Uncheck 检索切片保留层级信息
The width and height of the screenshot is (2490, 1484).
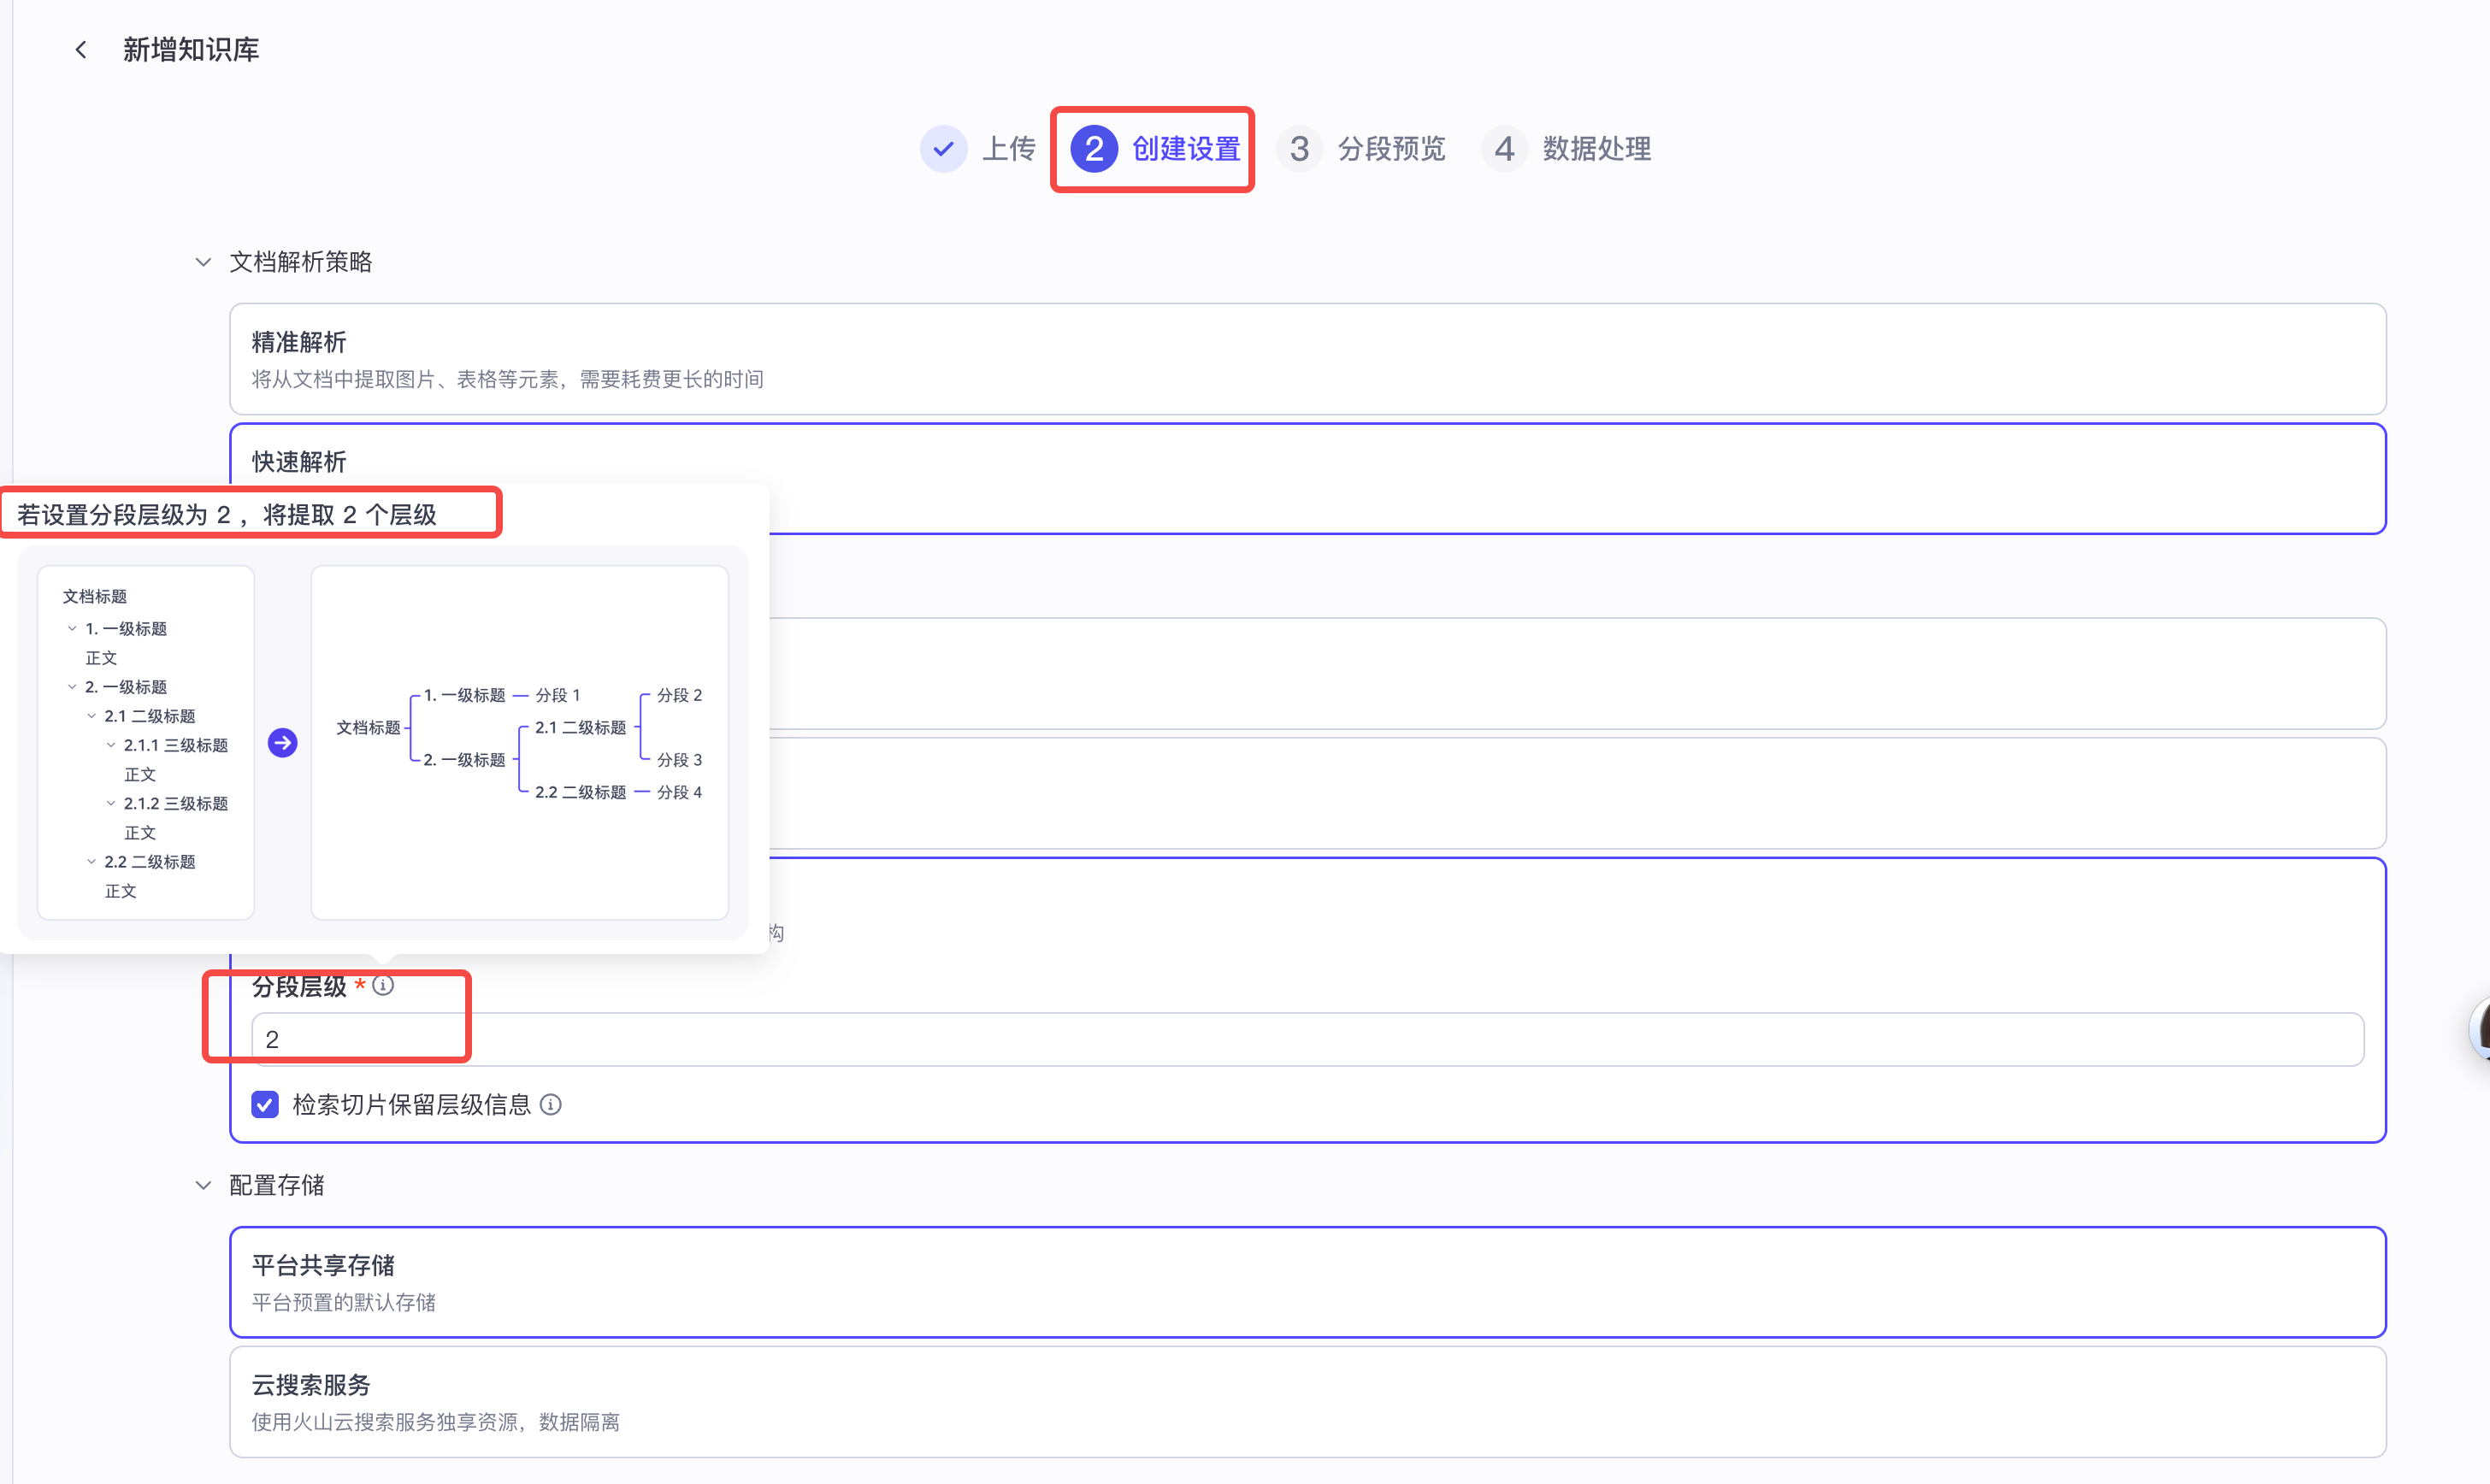264,1104
